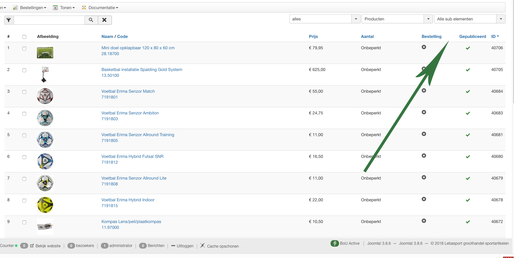Unpublish Basketbal installatie Spalding via green checkmark
Screen dimensions: 514x258
point(468,70)
